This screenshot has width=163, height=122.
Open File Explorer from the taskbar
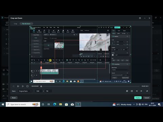click(x=60, y=104)
